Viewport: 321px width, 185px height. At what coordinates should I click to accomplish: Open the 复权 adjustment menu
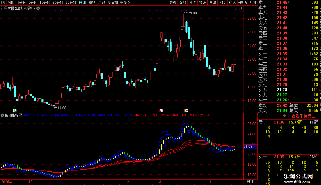coord(173,3)
